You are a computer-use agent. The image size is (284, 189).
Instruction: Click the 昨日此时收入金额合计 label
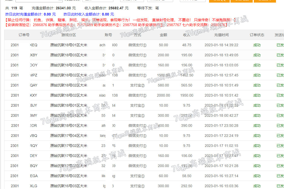(x=82, y=14)
